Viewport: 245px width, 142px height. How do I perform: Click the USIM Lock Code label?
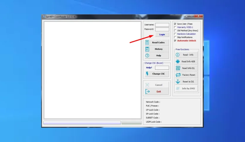click(x=154, y=122)
